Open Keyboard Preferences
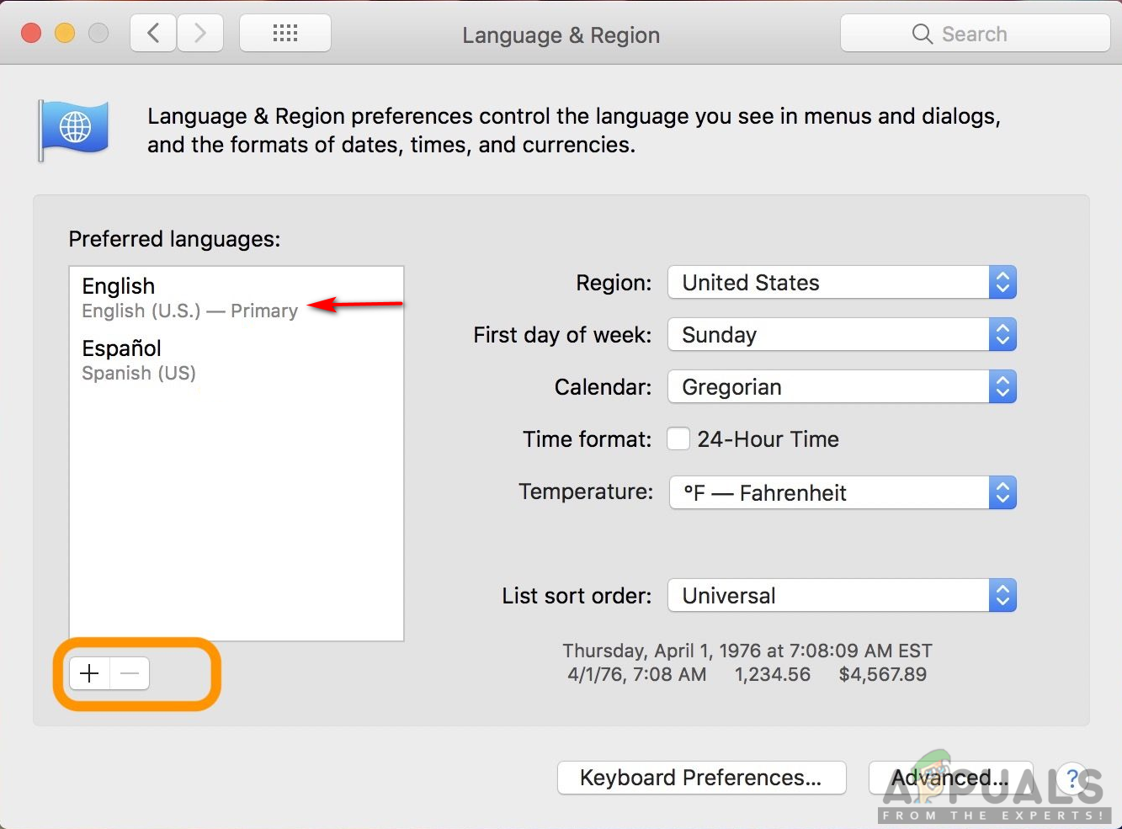This screenshot has height=829, width=1122. point(701,778)
